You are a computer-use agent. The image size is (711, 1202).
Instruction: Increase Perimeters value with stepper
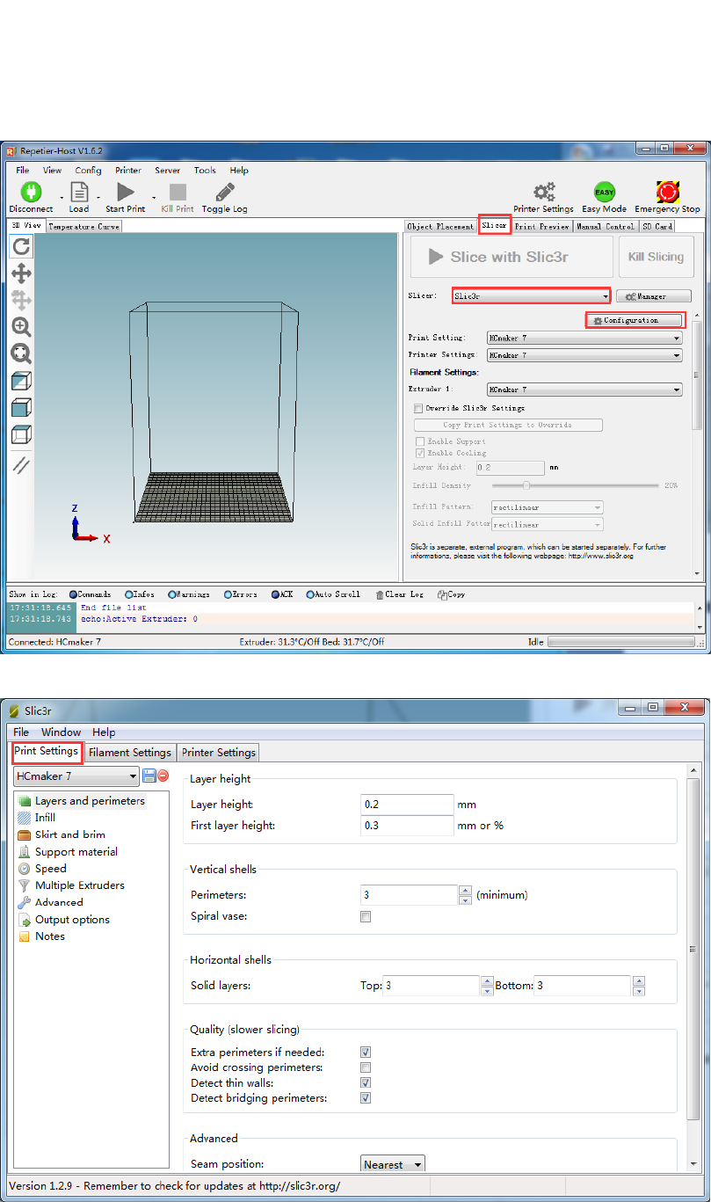click(x=466, y=890)
